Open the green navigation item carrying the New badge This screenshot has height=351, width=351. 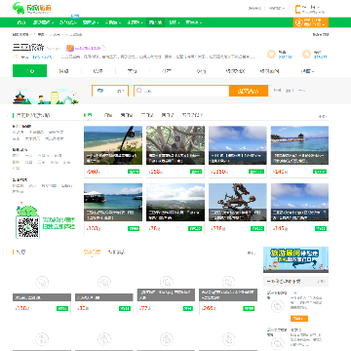coord(68,22)
